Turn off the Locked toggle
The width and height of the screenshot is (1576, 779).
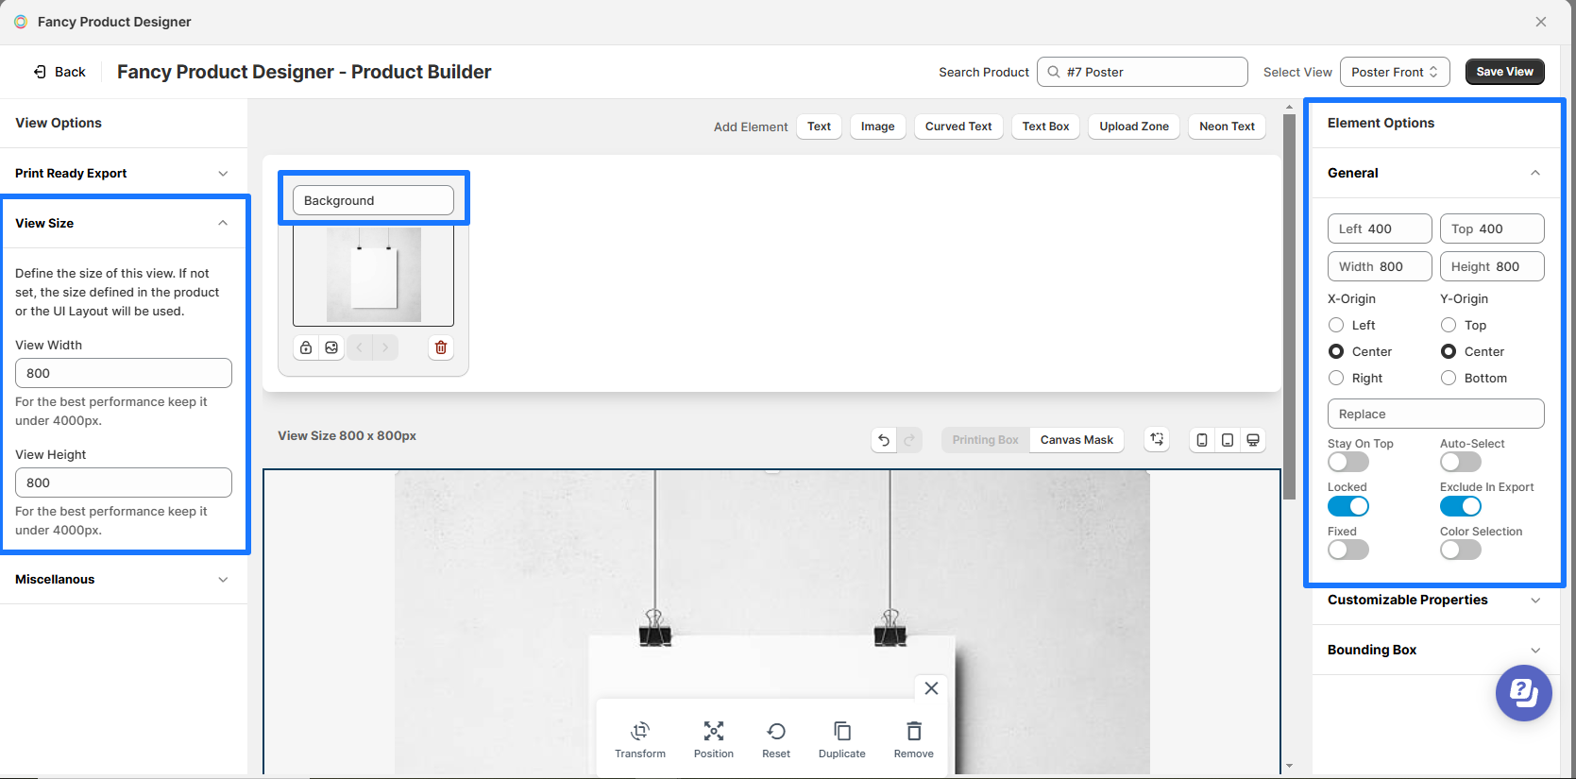click(1348, 506)
